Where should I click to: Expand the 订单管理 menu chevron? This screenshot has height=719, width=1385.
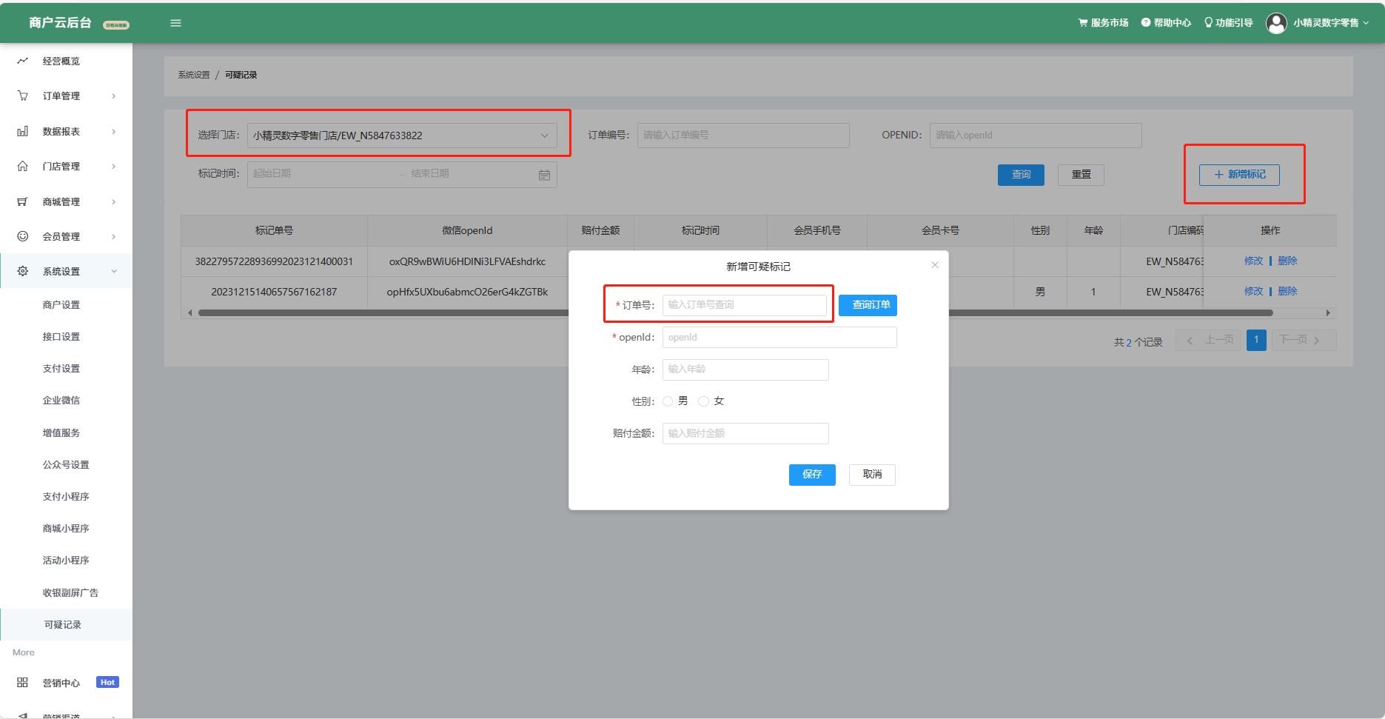[113, 96]
